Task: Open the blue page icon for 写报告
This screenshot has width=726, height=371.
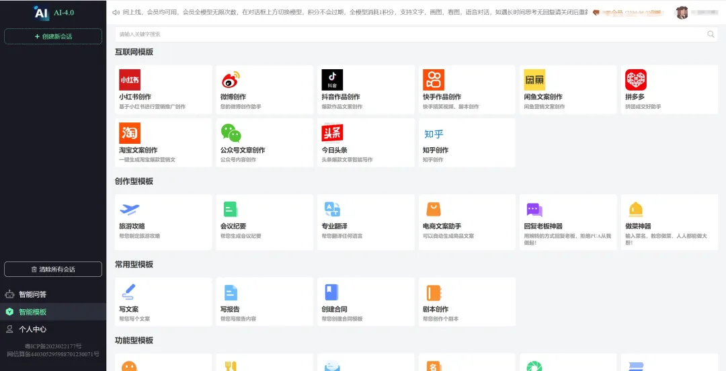Action: point(231,292)
